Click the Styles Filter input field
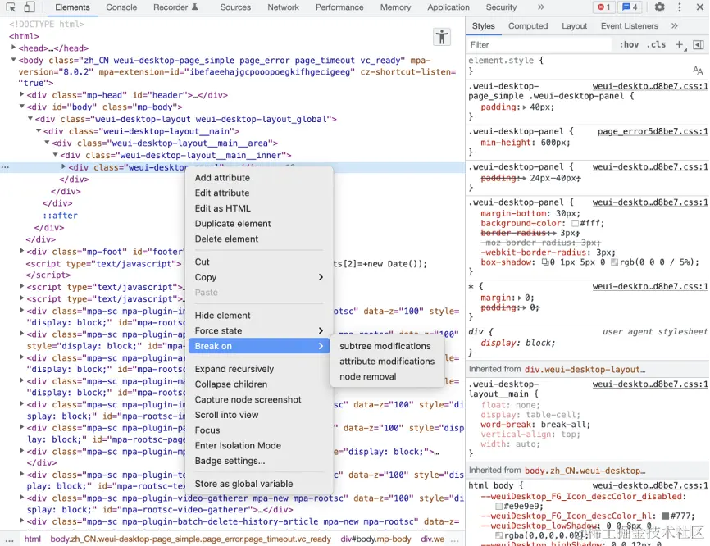Image resolution: width=710 pixels, height=546 pixels. 539,44
